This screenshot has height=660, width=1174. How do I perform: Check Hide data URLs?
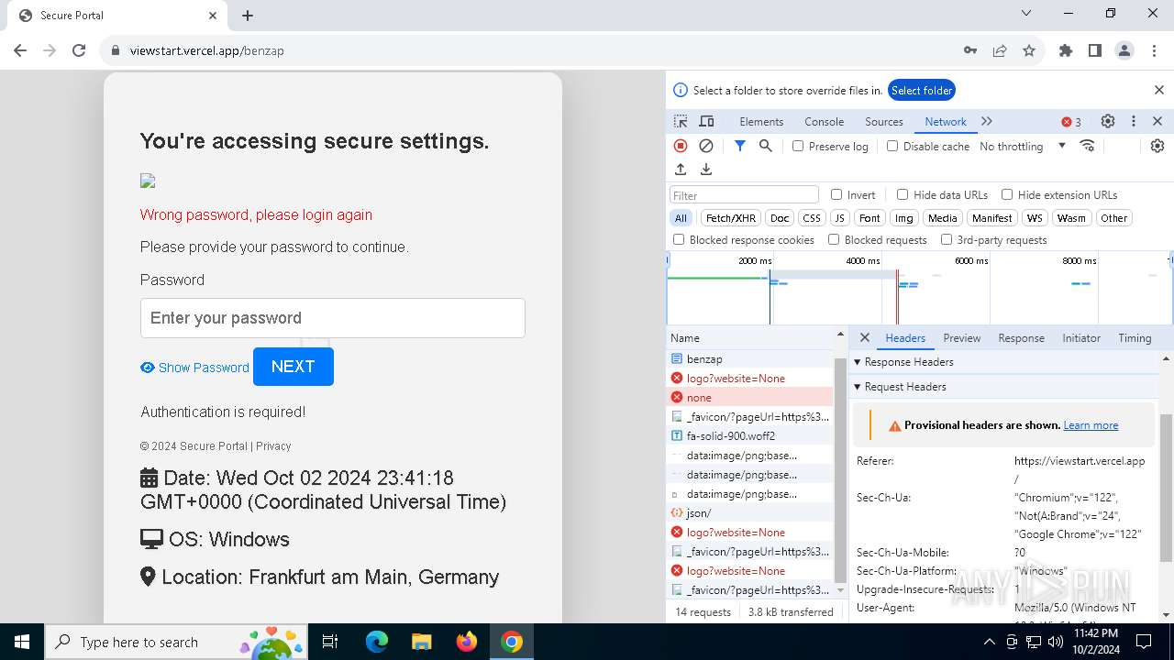coord(903,194)
